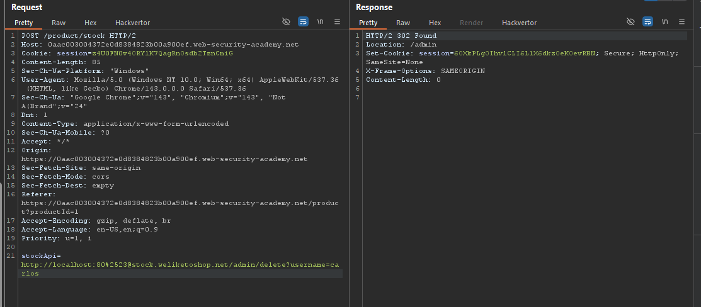The image size is (701, 307).
Task: Click the stockApi= parameter name
Action: click(x=41, y=256)
